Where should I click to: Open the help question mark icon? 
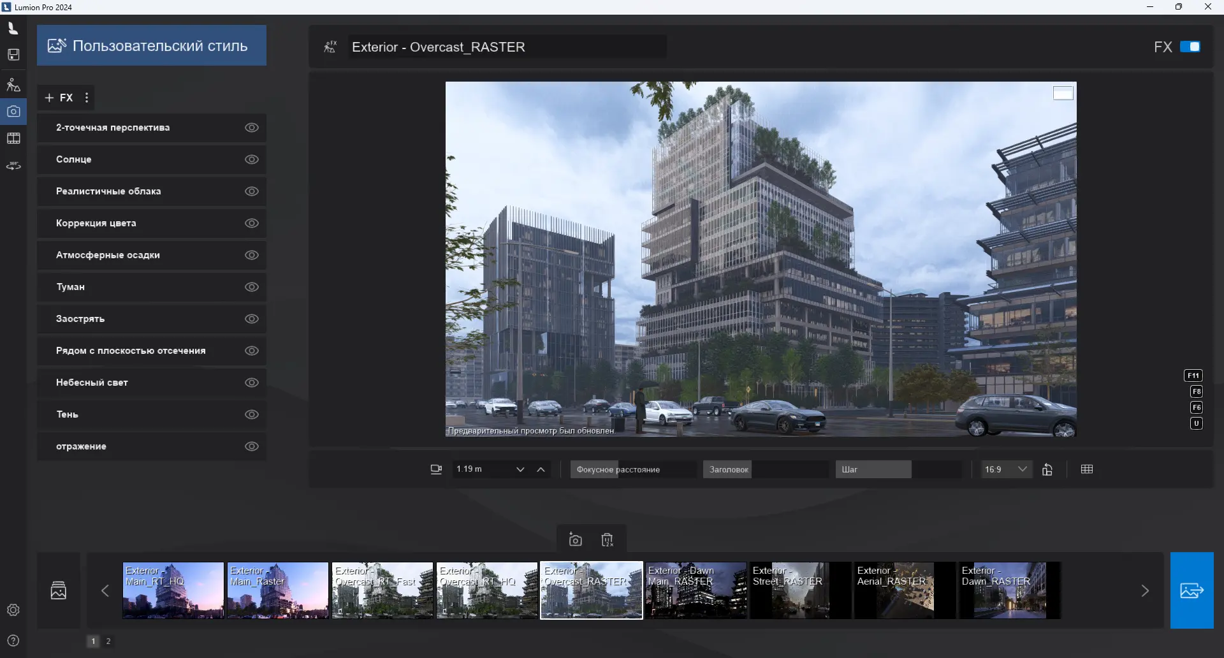pyautogui.click(x=13, y=641)
